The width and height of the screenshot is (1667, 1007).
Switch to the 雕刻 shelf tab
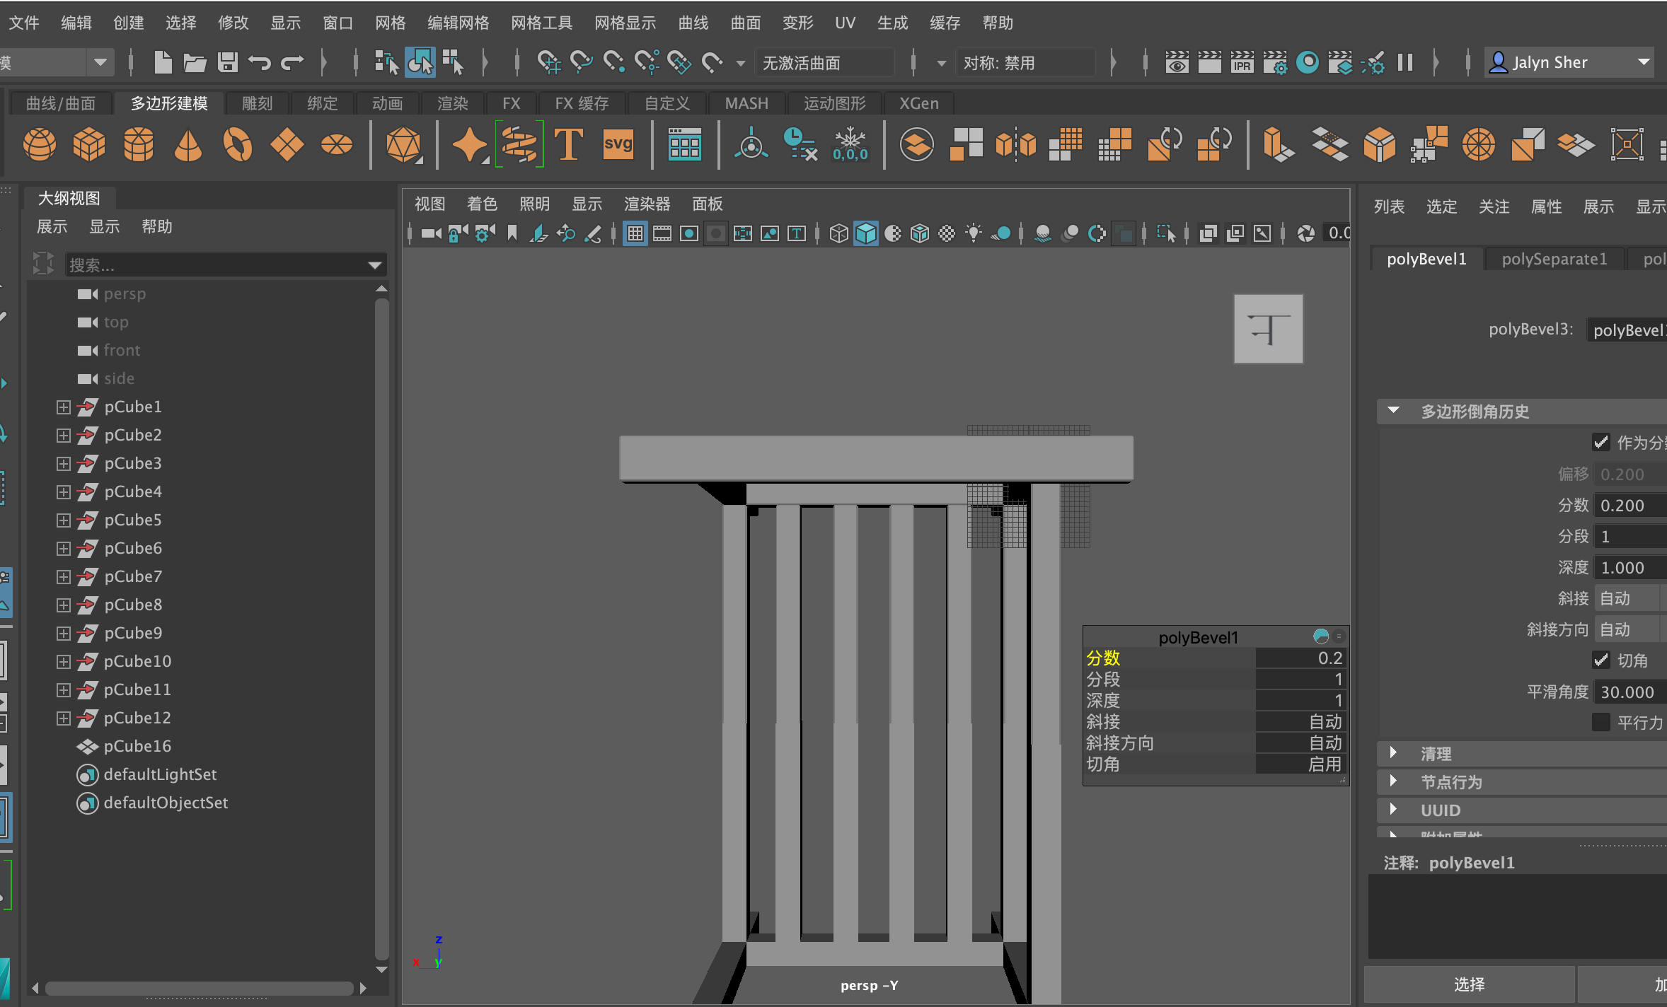[x=257, y=103]
